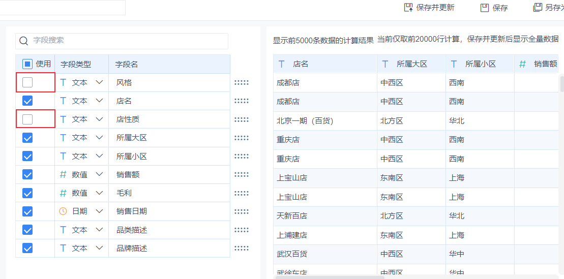The image size is (564, 279).
Task: Click the 销售日期 field name
Action: (132, 211)
